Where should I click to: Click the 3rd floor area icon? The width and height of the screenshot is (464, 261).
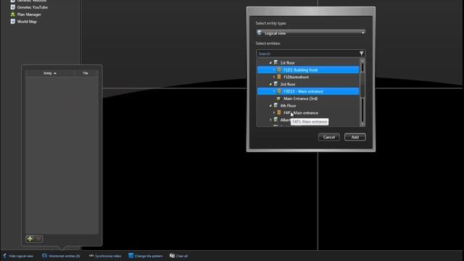[x=275, y=84]
